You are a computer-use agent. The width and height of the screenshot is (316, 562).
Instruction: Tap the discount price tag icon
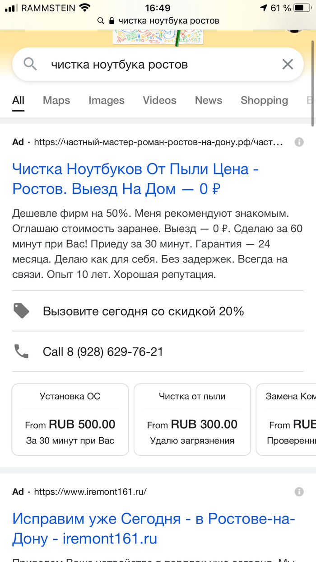[x=21, y=311]
